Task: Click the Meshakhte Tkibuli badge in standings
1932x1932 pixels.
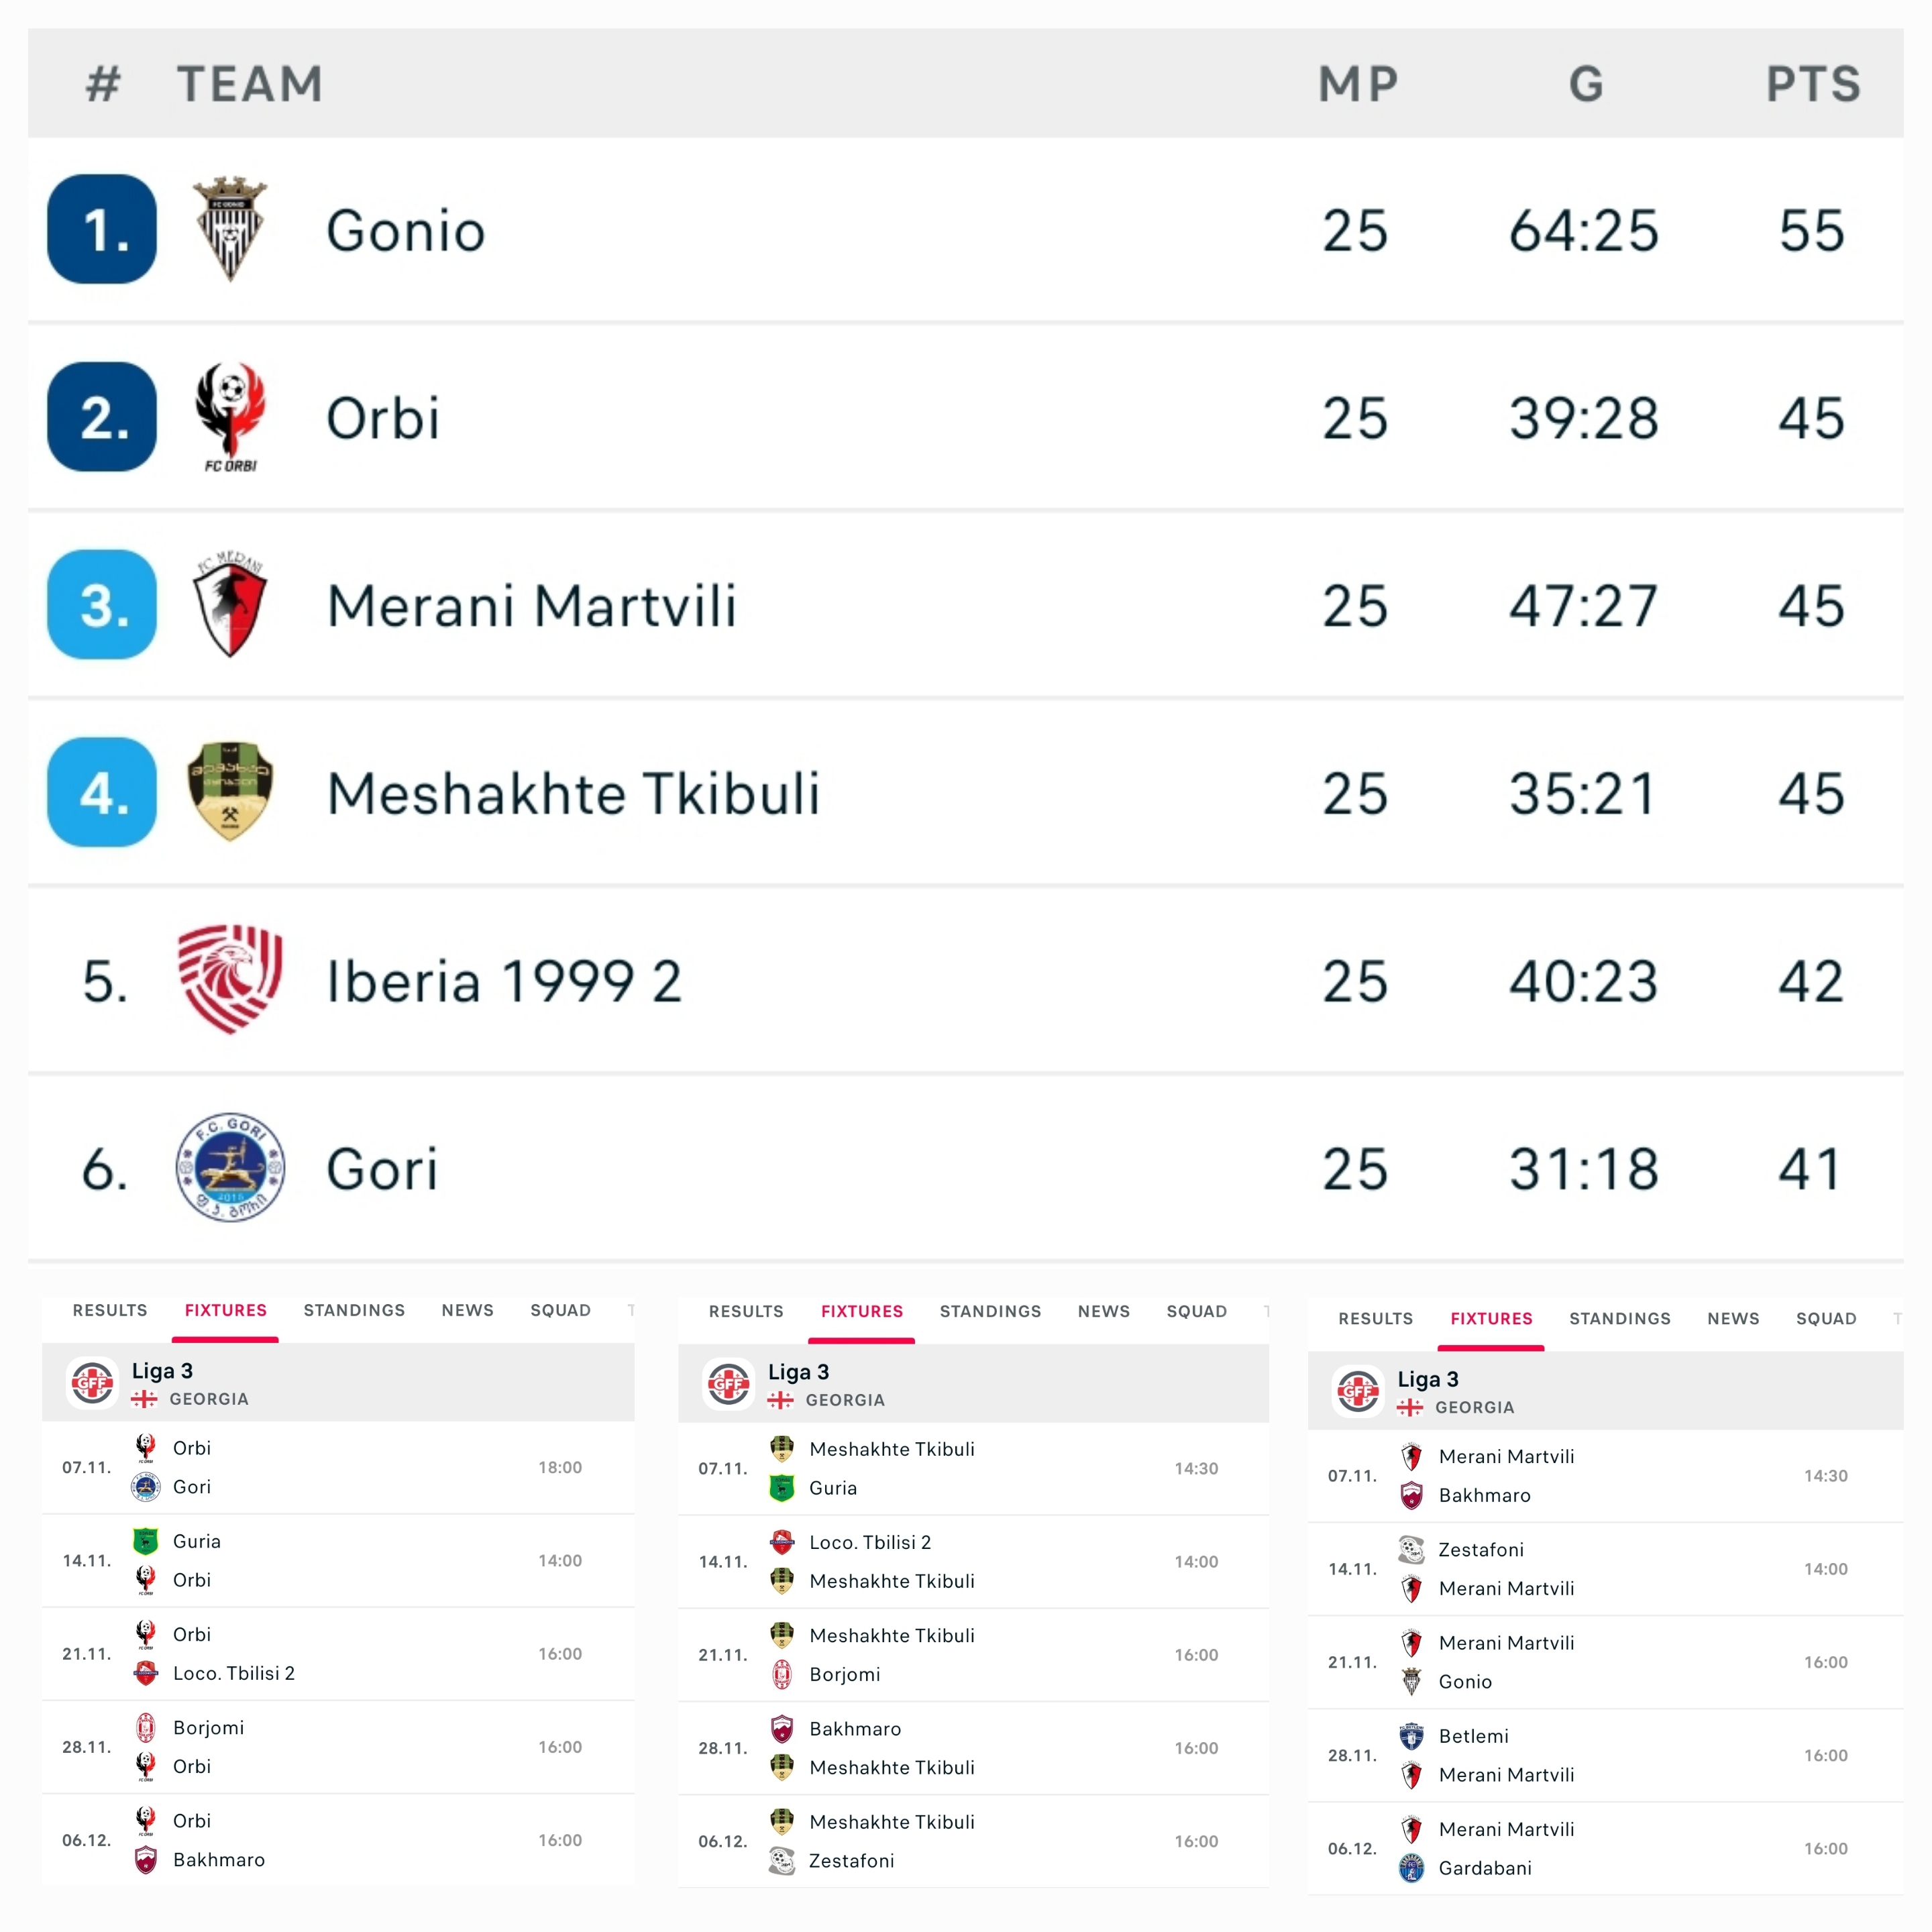Action: pyautogui.click(x=230, y=791)
